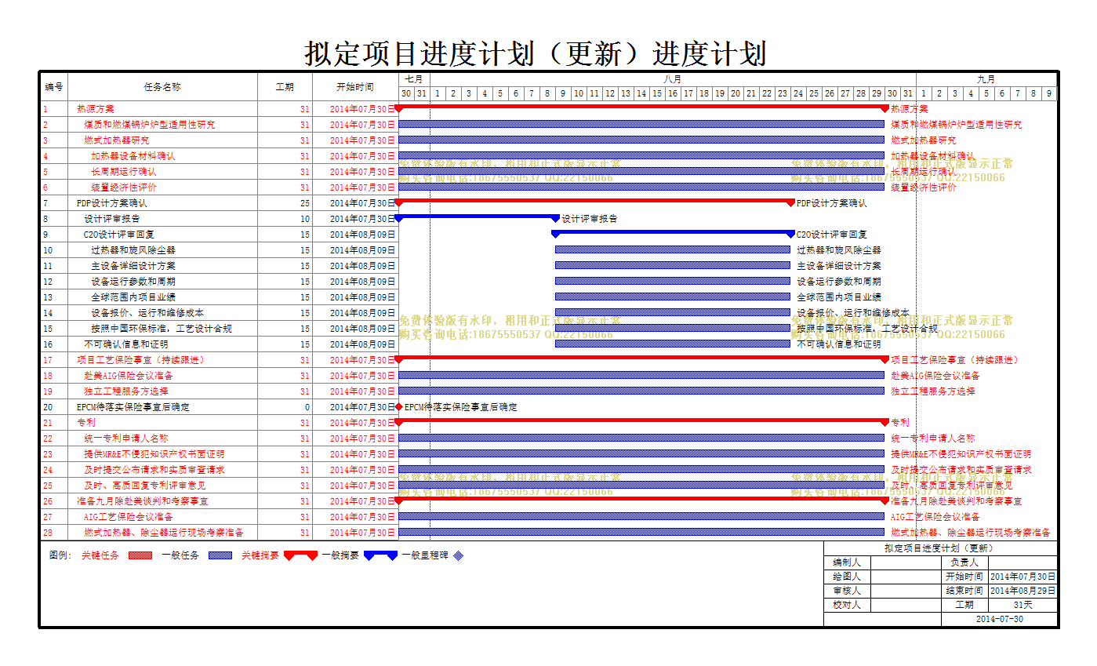Click the duration value 10 for 设计评审报告
The image size is (1097, 666).
(305, 219)
